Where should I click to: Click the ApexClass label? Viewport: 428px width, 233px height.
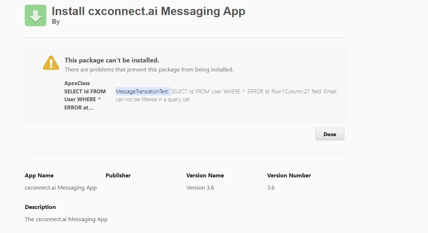(x=77, y=83)
